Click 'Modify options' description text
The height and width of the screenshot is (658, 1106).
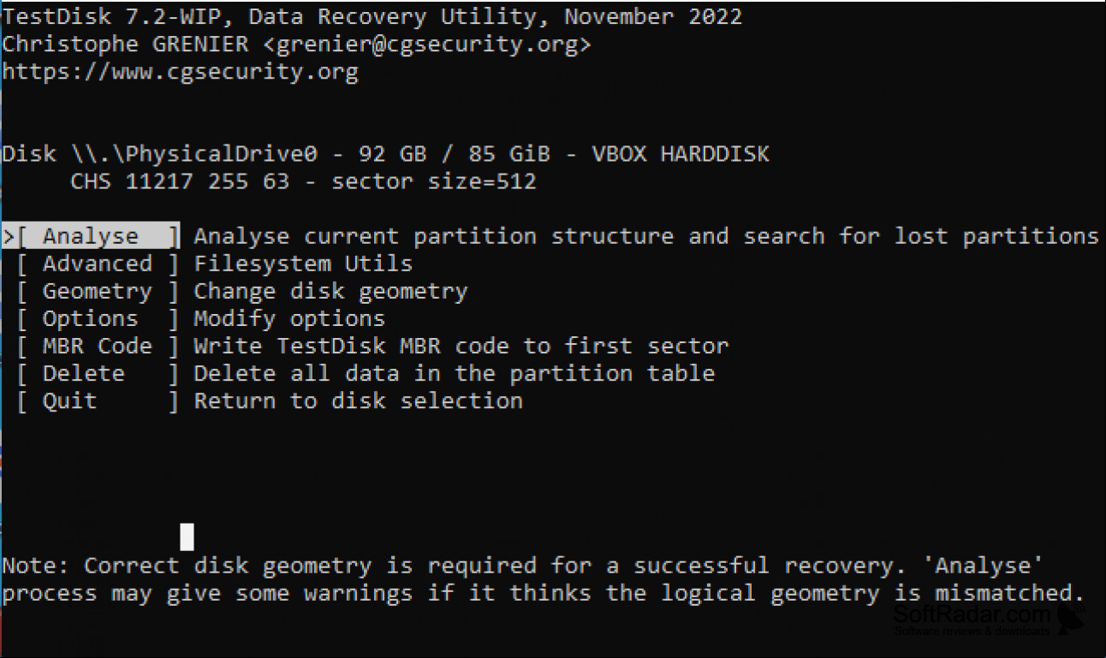[x=289, y=319]
